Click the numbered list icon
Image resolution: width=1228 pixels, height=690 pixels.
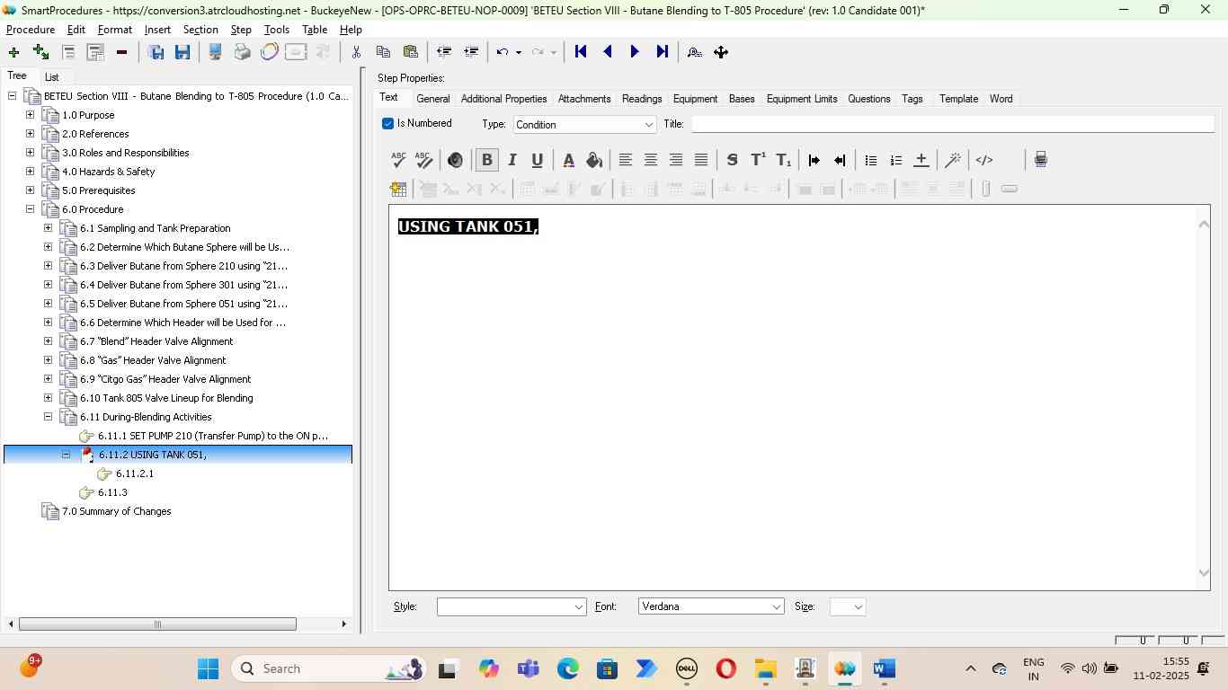coord(895,160)
